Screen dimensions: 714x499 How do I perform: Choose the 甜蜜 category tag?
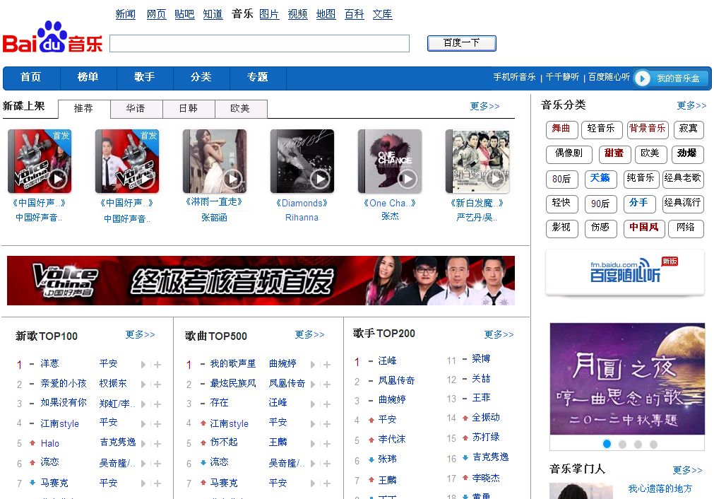tap(614, 154)
